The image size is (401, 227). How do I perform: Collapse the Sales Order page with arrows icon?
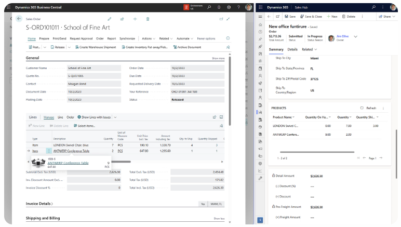click(x=228, y=19)
